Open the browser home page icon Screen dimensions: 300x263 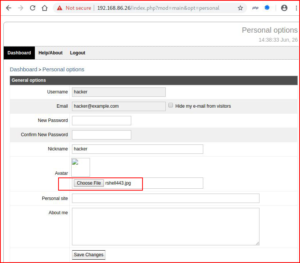tap(45, 8)
